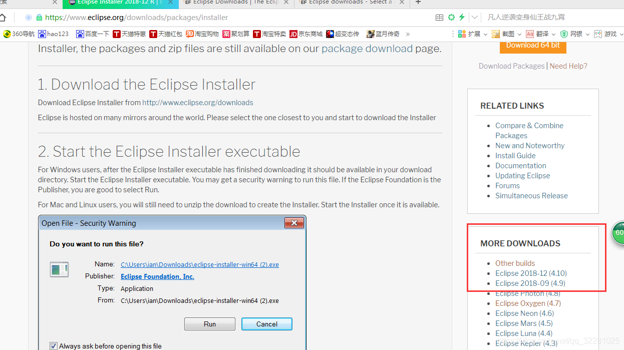624x350 pixels.
Task: Open the Download Packages link
Action: pyautogui.click(x=511, y=66)
